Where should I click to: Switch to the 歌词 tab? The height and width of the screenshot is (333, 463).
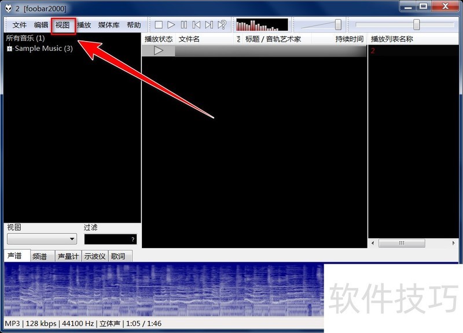coord(118,256)
